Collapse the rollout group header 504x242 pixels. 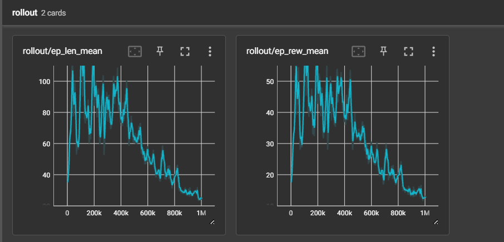[252, 13]
